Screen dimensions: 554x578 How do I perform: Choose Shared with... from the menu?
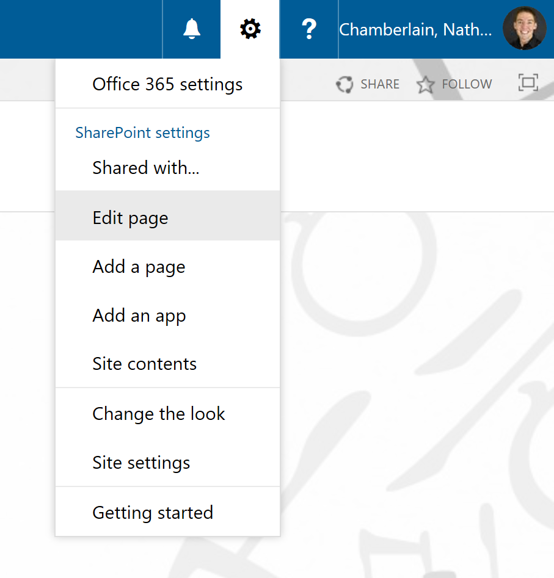[146, 168]
